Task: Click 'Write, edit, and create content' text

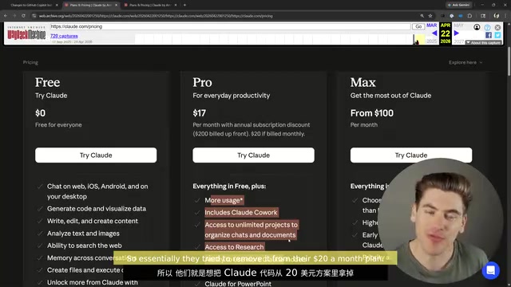Action: (x=93, y=221)
